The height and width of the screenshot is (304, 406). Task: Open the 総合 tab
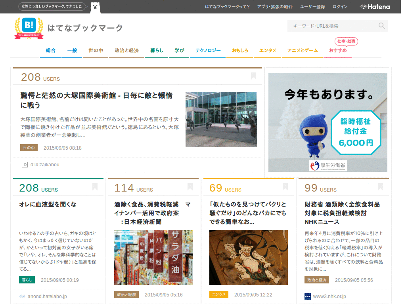[50, 50]
